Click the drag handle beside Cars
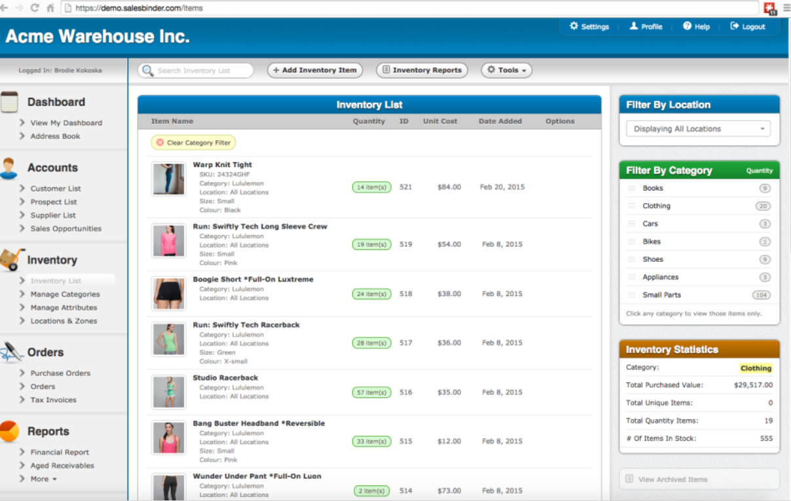791x501 pixels. [x=632, y=223]
